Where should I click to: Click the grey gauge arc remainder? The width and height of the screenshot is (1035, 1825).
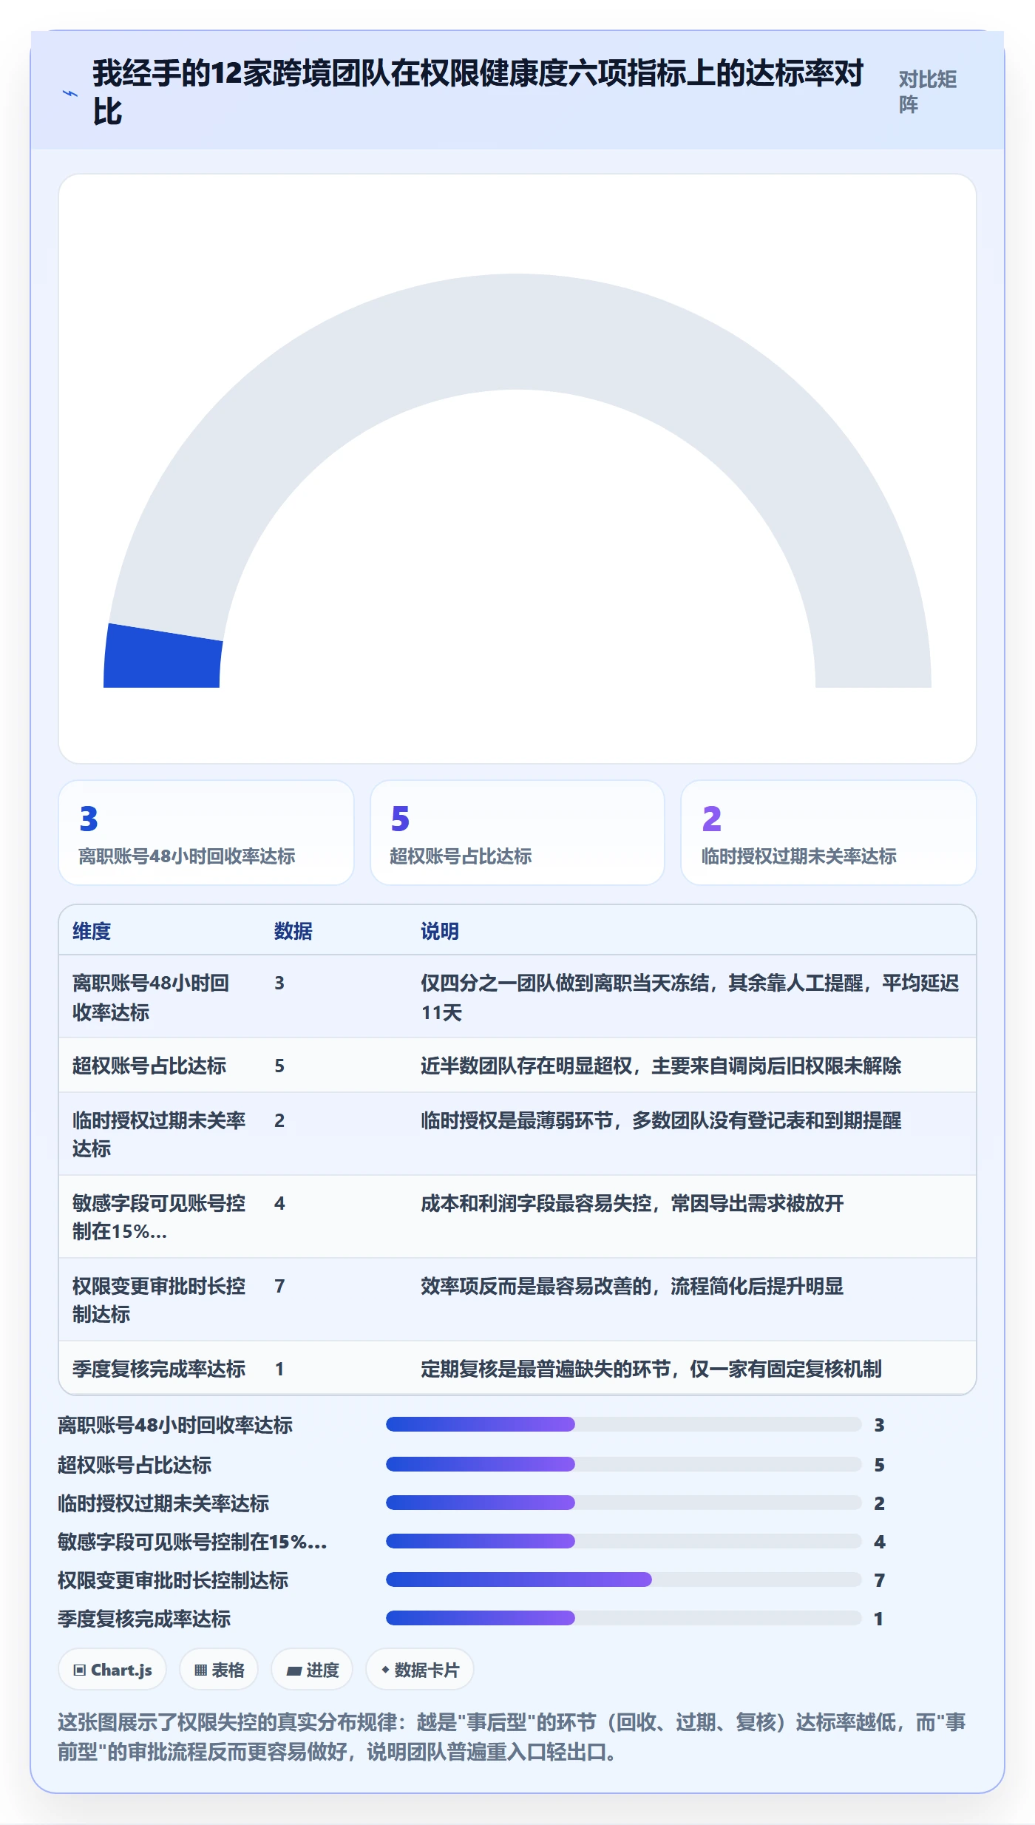517,331
